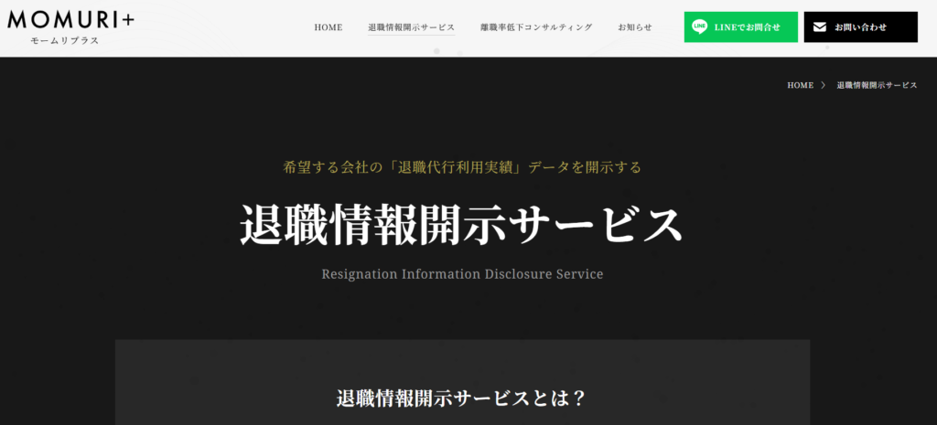Click the モームリプラス text under logo
Image resolution: width=937 pixels, height=425 pixels.
65,41
